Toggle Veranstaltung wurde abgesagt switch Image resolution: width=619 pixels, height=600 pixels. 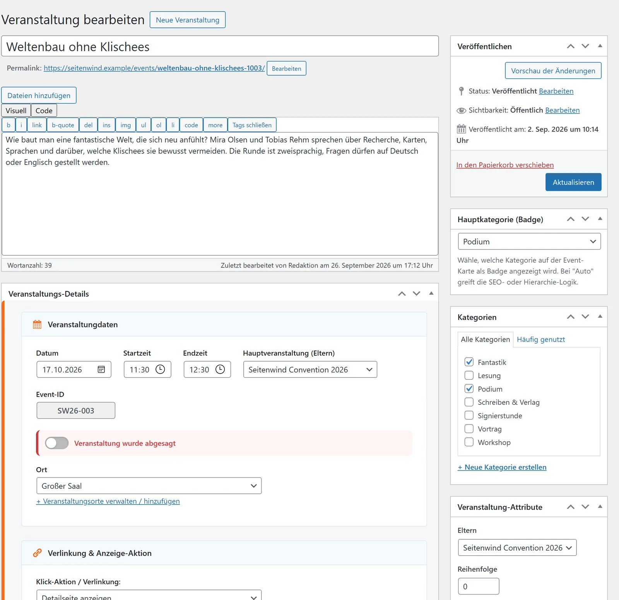(57, 443)
